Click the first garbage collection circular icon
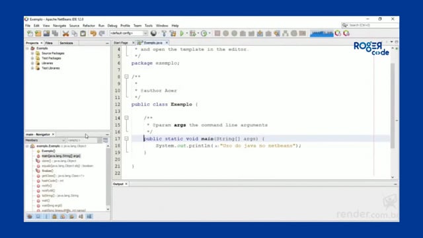 pos(338,34)
